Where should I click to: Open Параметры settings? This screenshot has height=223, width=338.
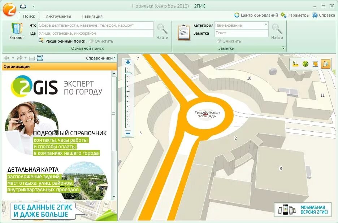coord(295,15)
